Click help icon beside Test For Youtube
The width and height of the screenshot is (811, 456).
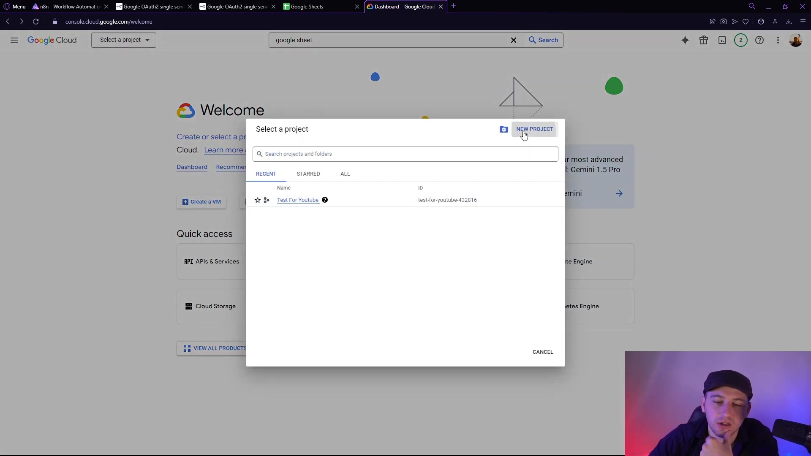pyautogui.click(x=325, y=200)
